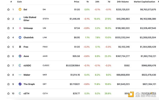Click Lido's 27.5% seven-day change

click(x=108, y=19)
